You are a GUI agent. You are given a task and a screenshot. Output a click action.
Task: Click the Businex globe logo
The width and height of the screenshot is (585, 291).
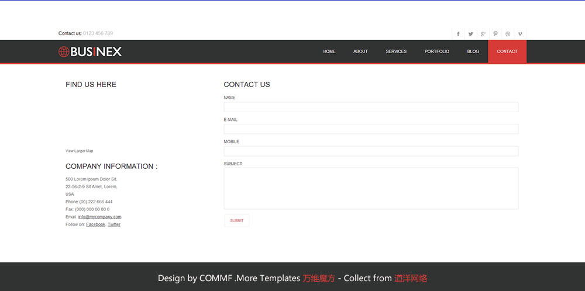[x=90, y=51]
